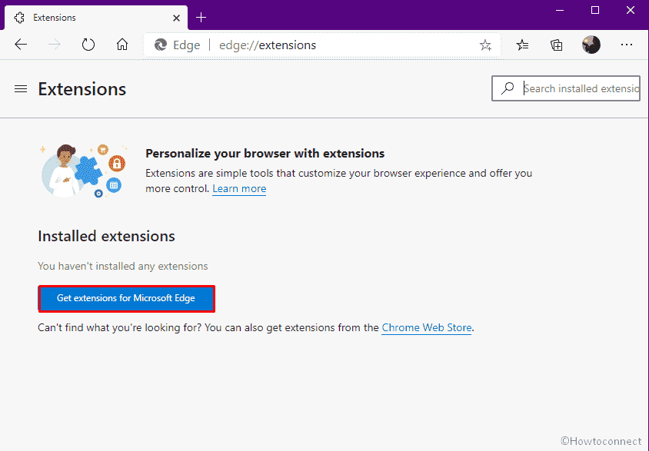649x451 pixels.
Task: Select the Extensions browser tab
Action: [x=96, y=18]
